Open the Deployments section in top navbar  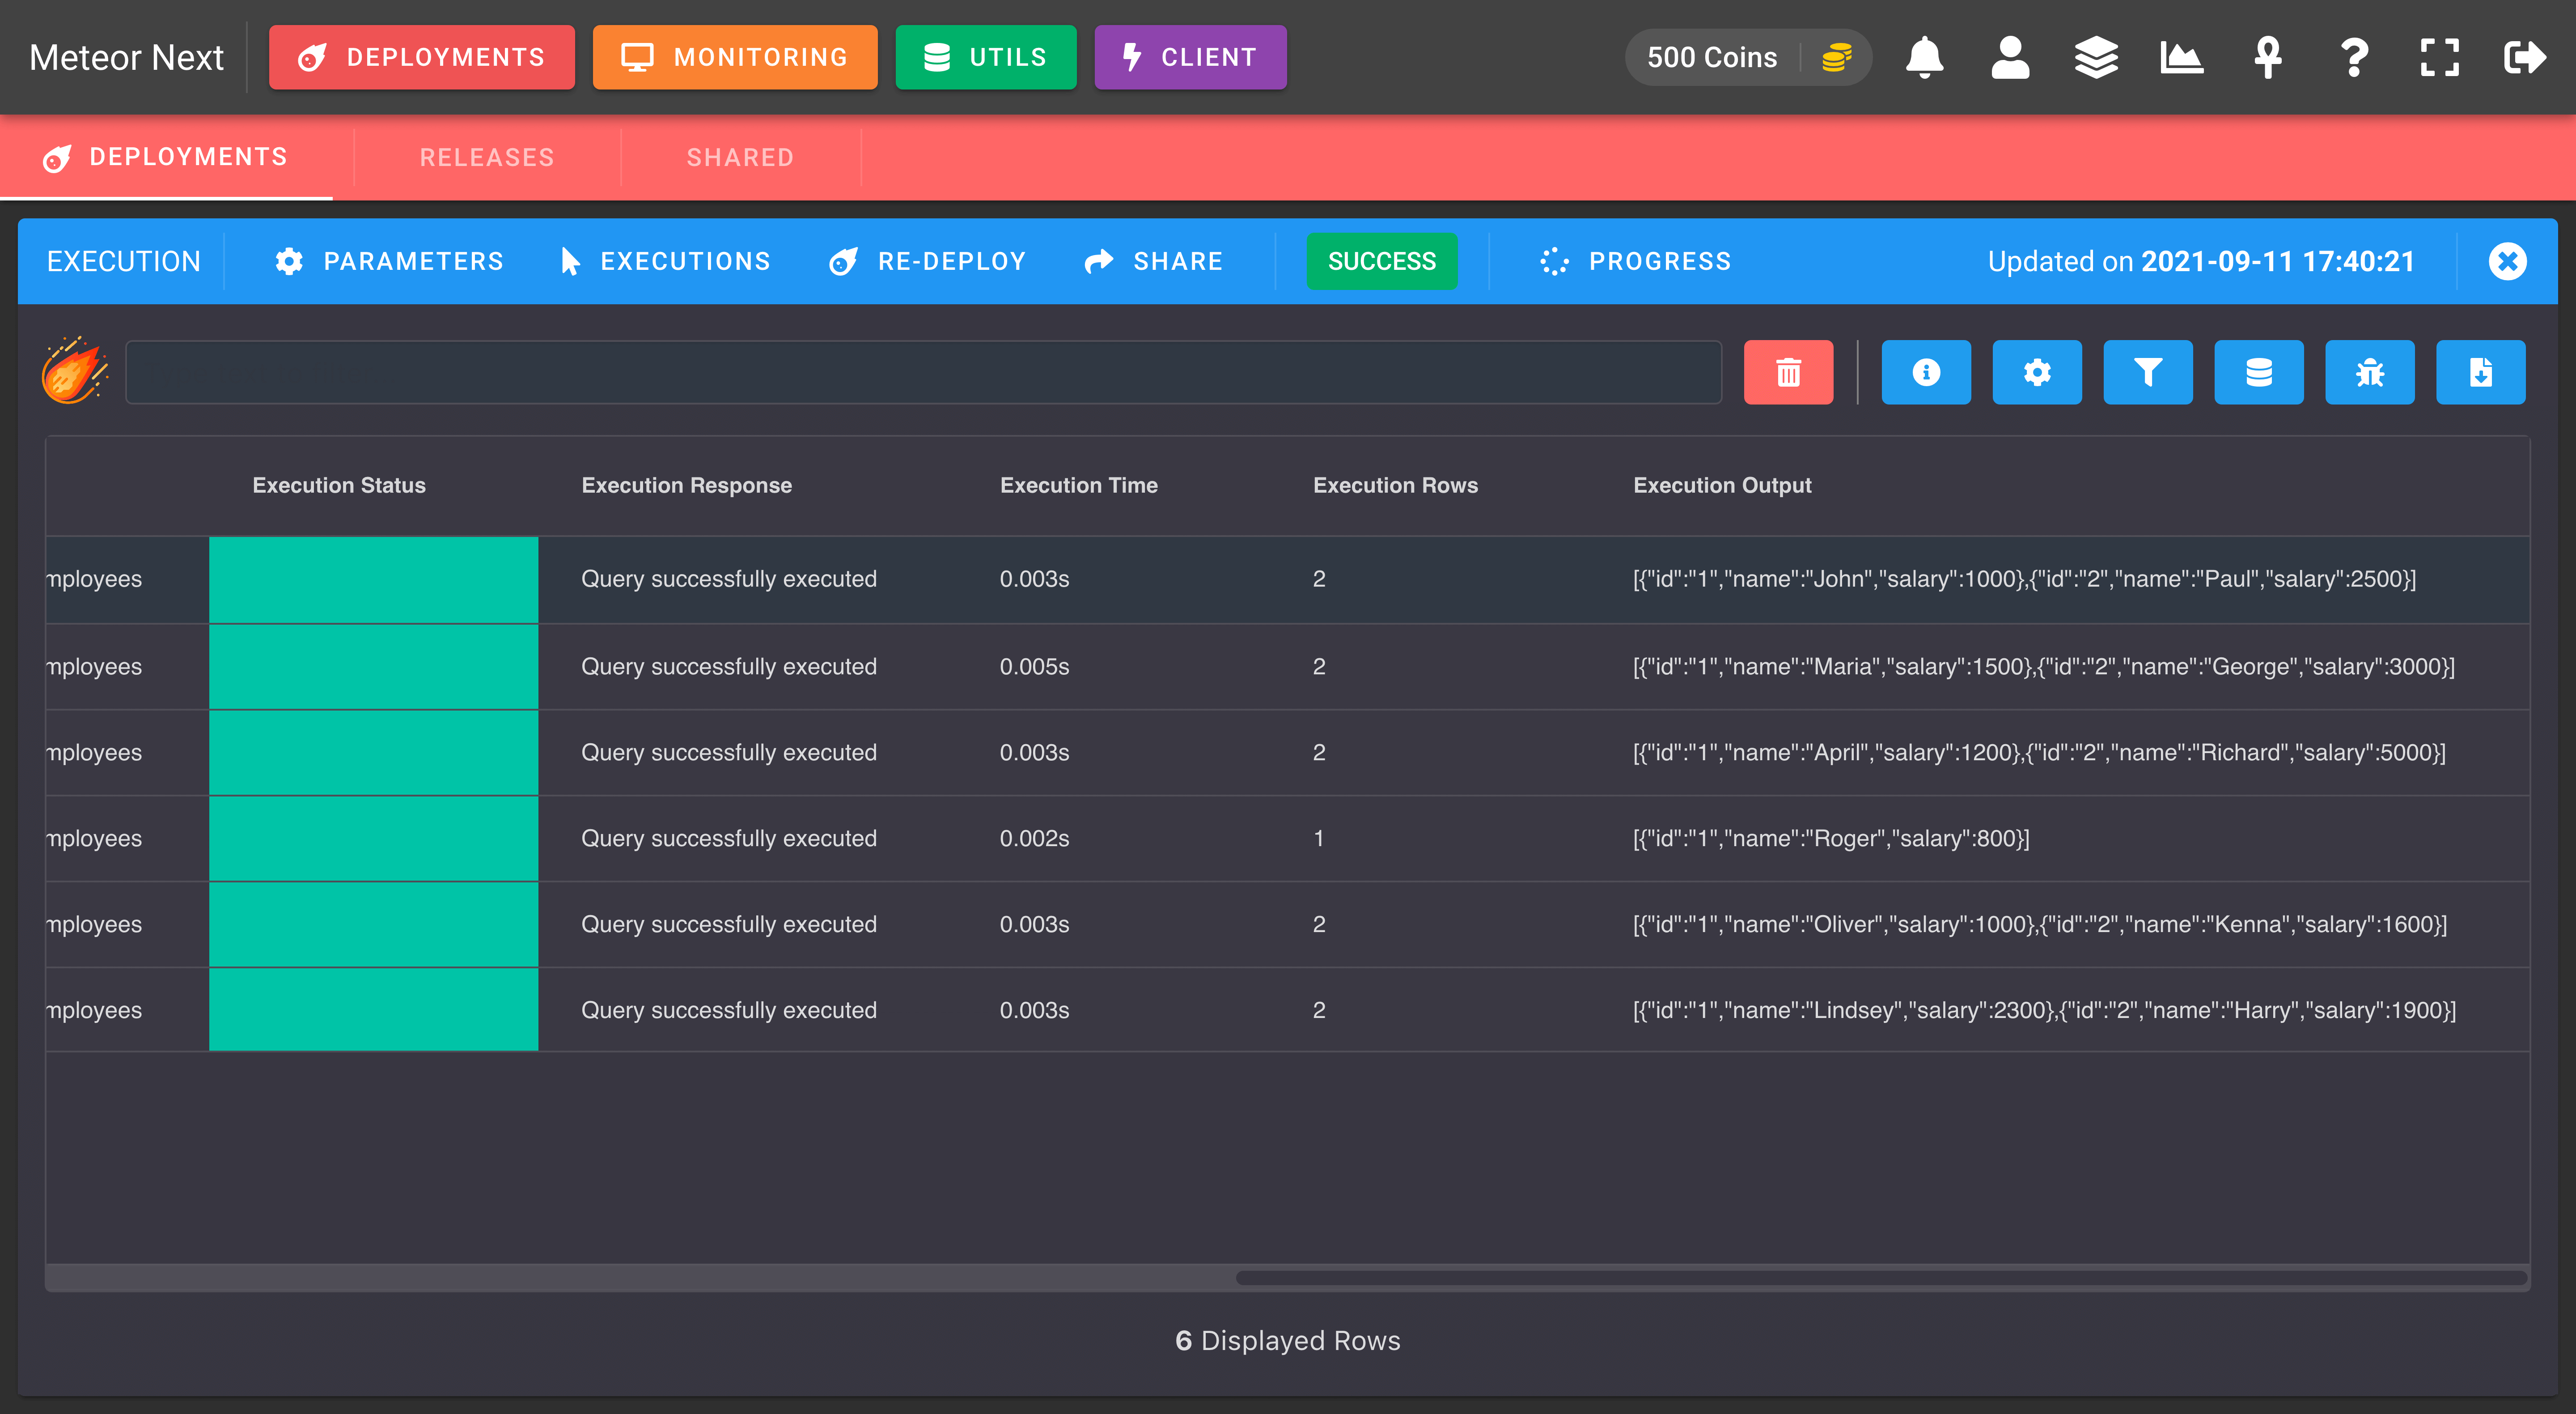tap(422, 57)
